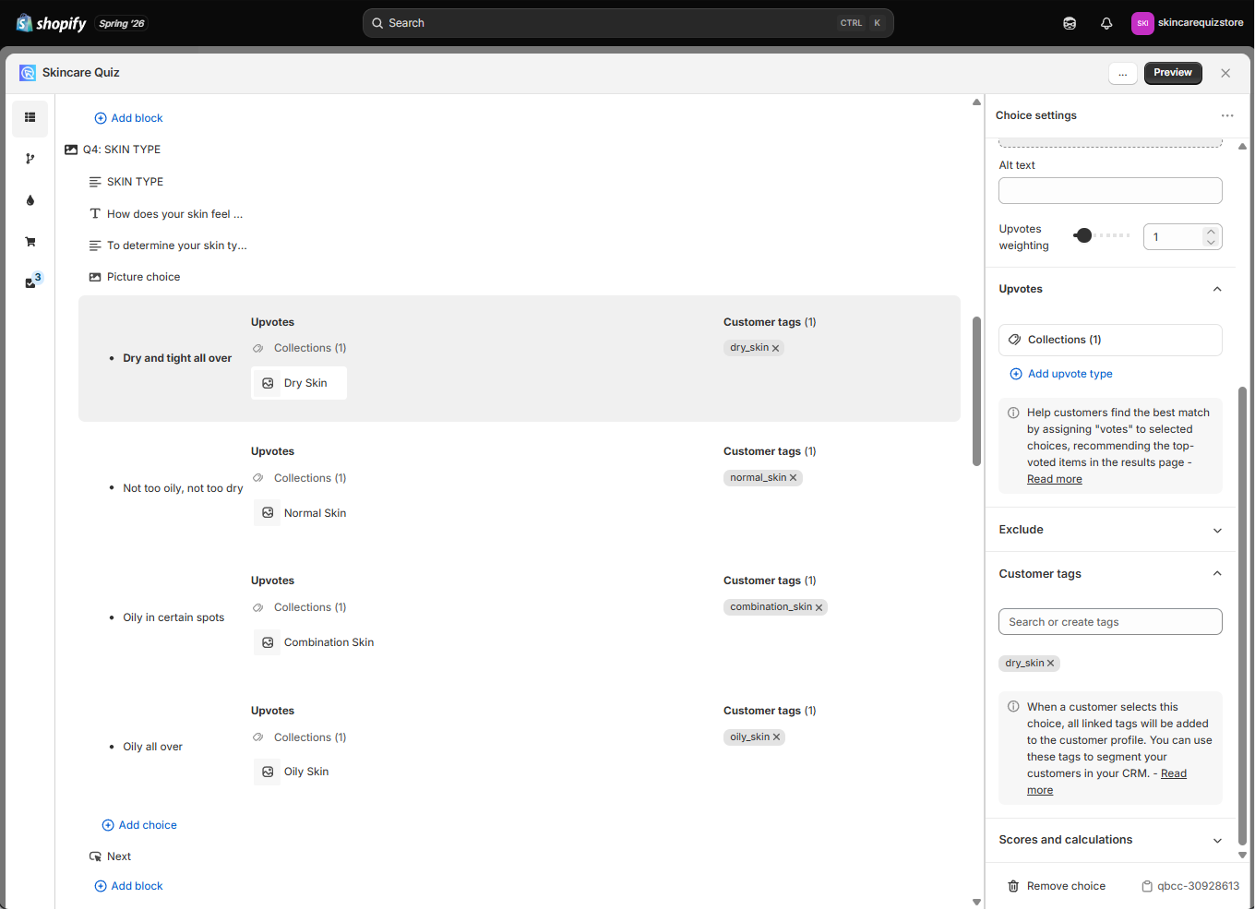The image size is (1255, 910).
Task: Select the Oily in certain spots choice
Action: [173, 617]
